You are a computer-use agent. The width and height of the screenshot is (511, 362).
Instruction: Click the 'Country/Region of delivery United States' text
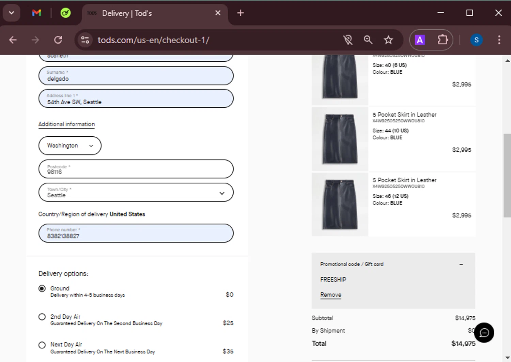tap(92, 214)
